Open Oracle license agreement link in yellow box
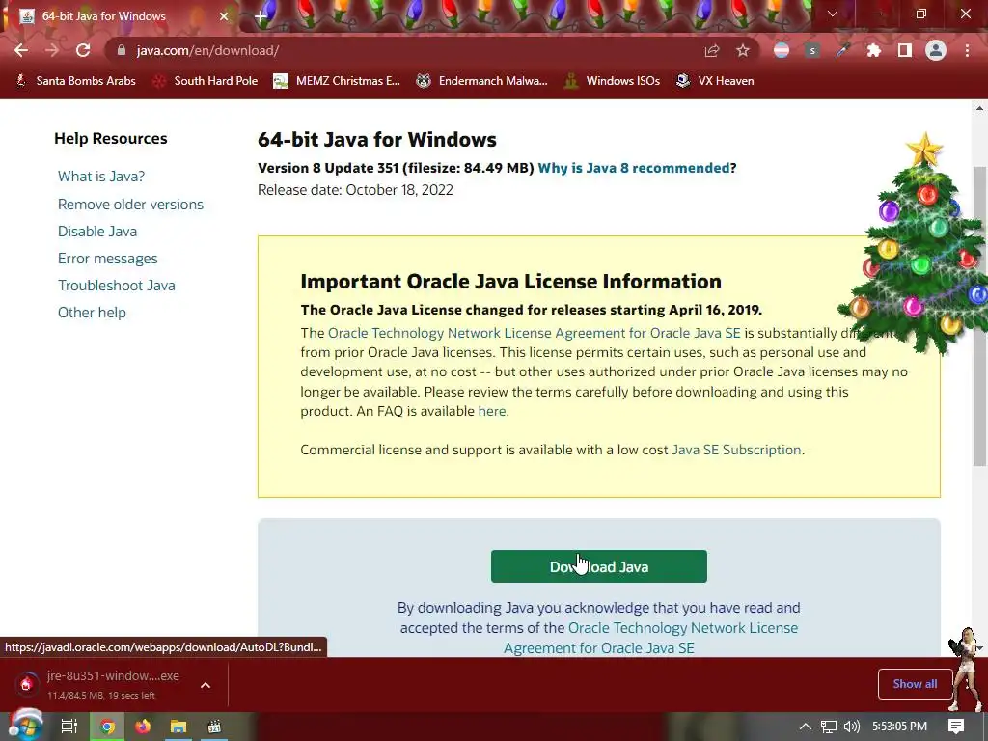This screenshot has height=741, width=988. click(x=534, y=333)
